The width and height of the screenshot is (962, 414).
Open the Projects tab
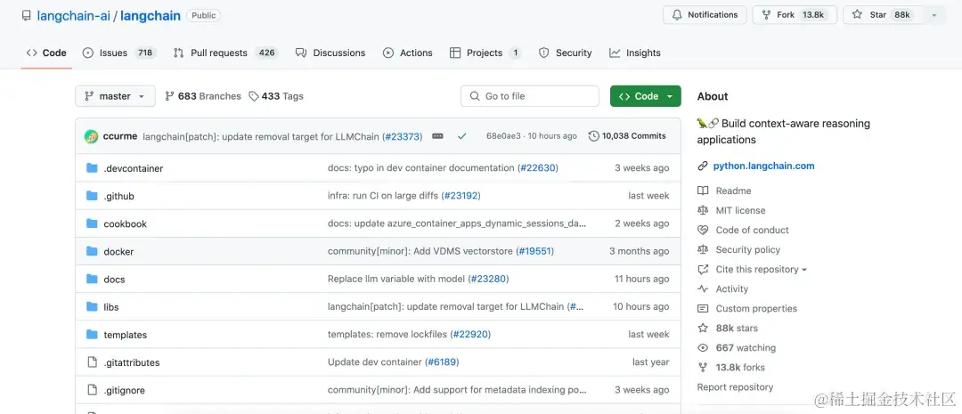(x=485, y=53)
